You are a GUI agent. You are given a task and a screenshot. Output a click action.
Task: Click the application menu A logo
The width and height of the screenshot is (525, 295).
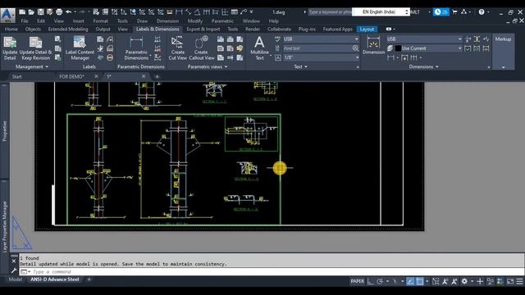click(7, 15)
